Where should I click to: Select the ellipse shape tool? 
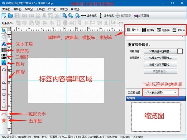point(4,101)
